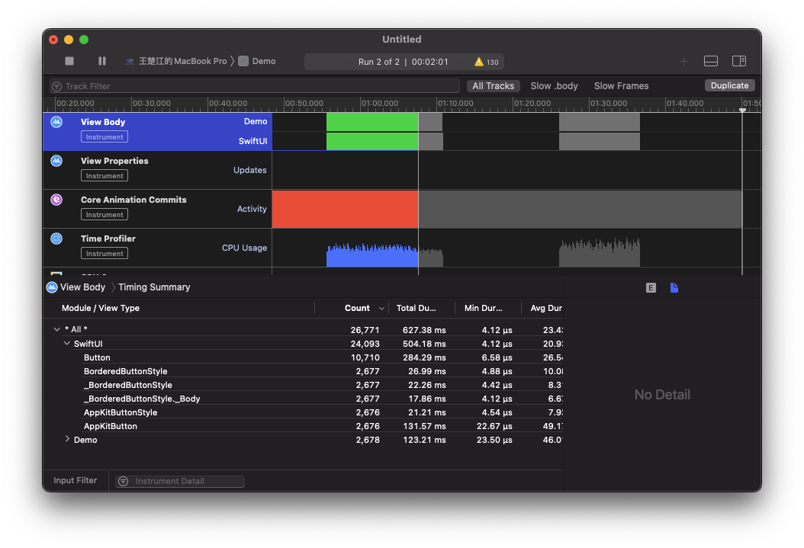The width and height of the screenshot is (804, 548).
Task: Click the warning triangle showing 130 issues
Action: (479, 62)
